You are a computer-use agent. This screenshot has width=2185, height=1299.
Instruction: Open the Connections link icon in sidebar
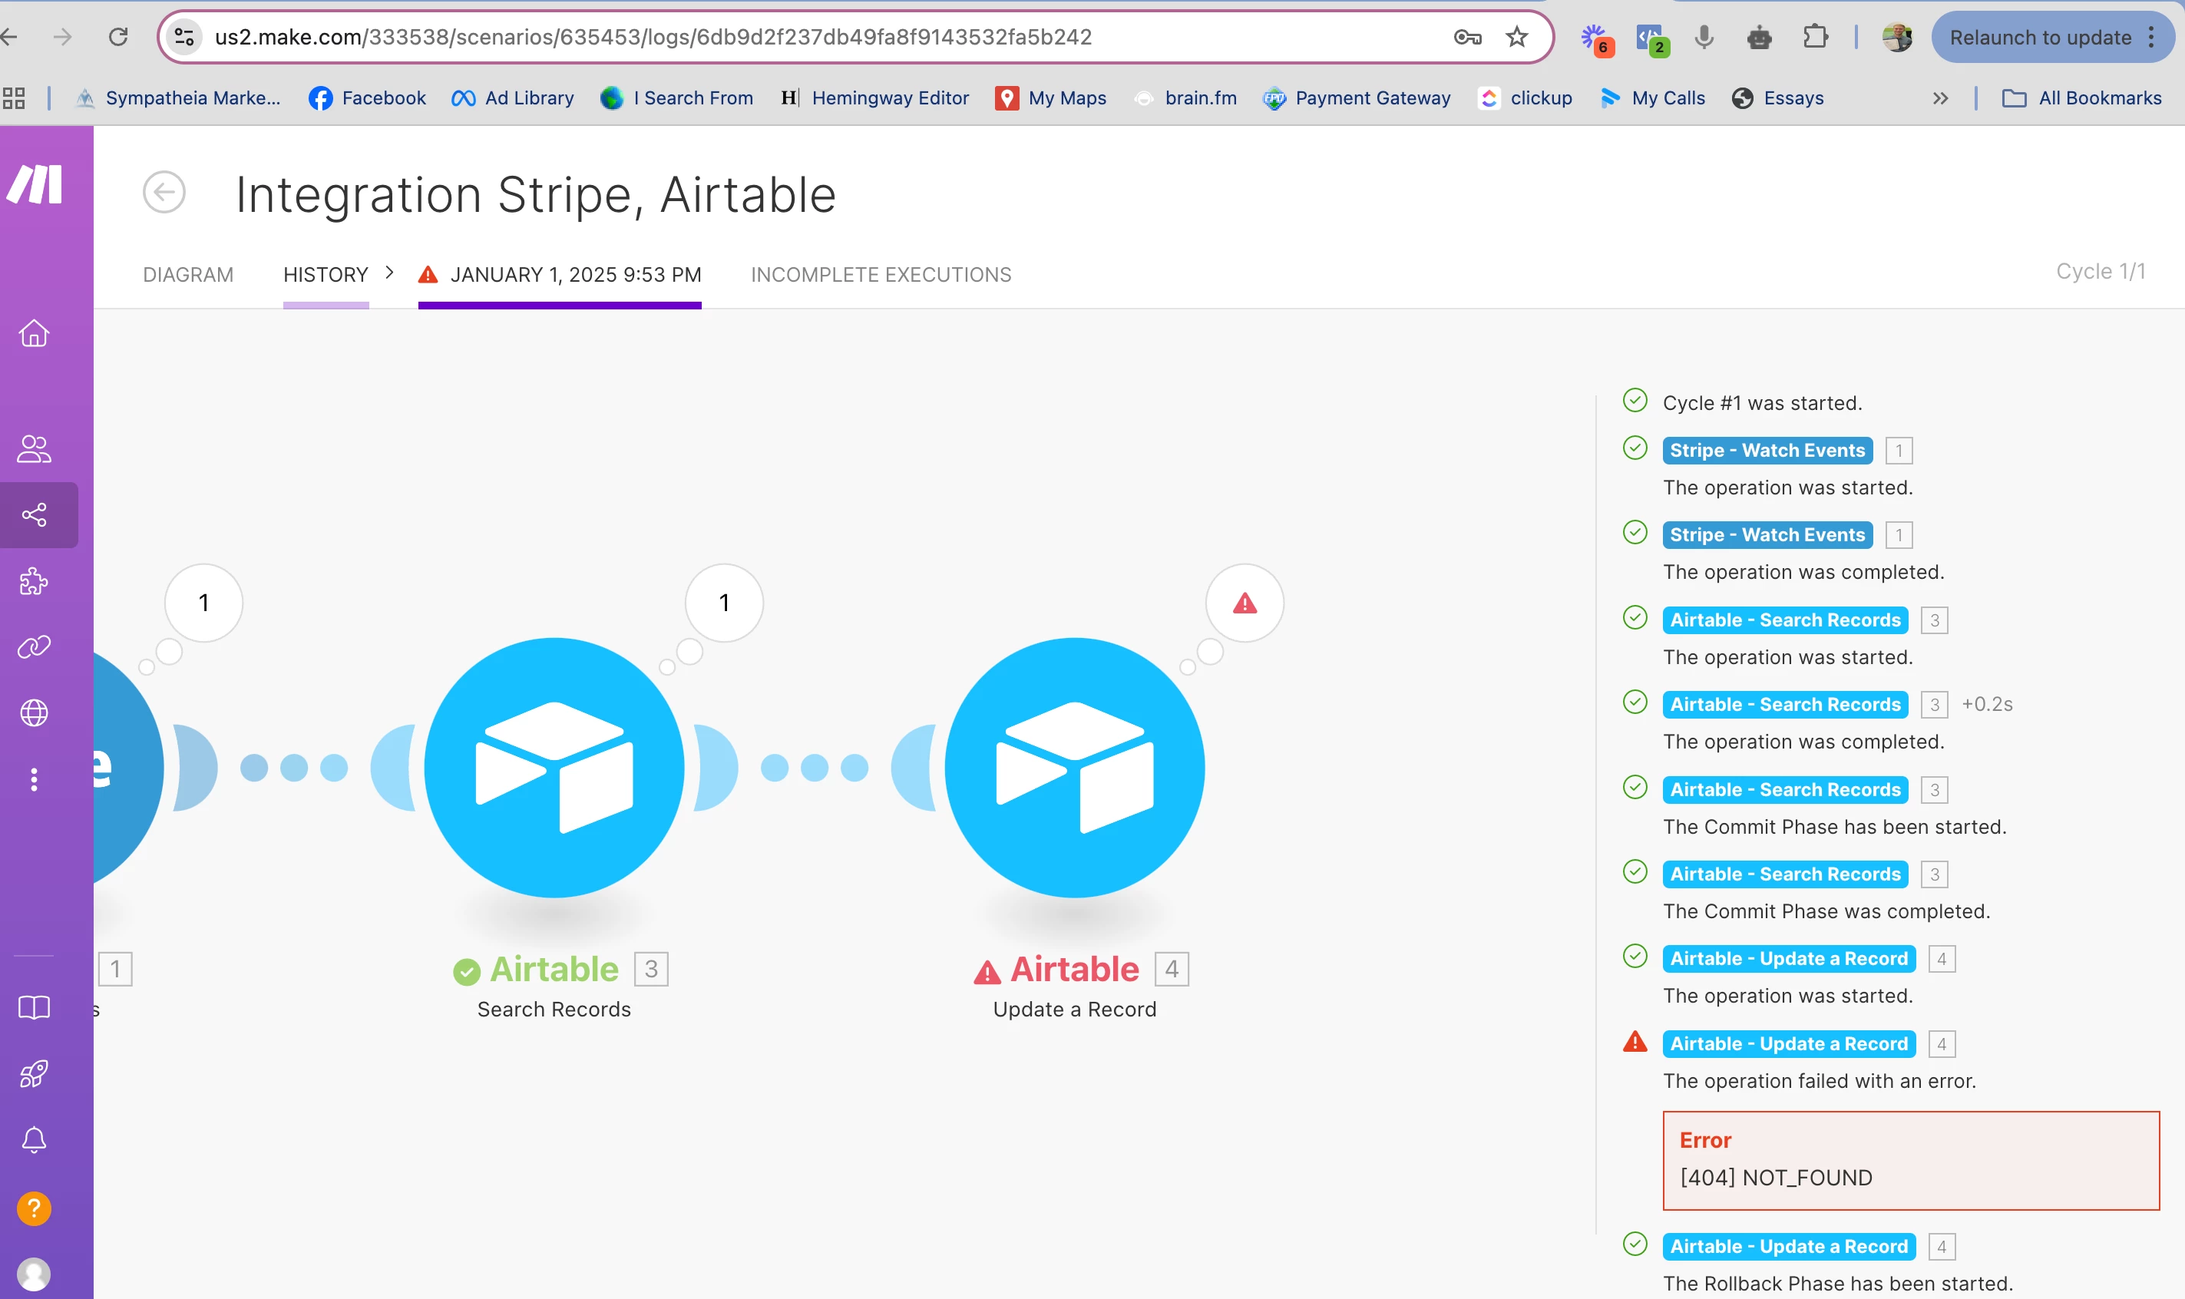tap(34, 647)
